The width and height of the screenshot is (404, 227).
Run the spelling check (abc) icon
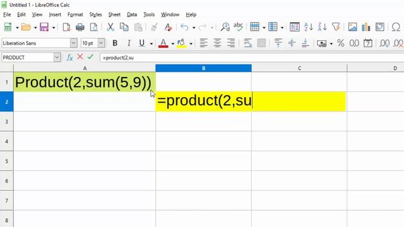coord(239,27)
